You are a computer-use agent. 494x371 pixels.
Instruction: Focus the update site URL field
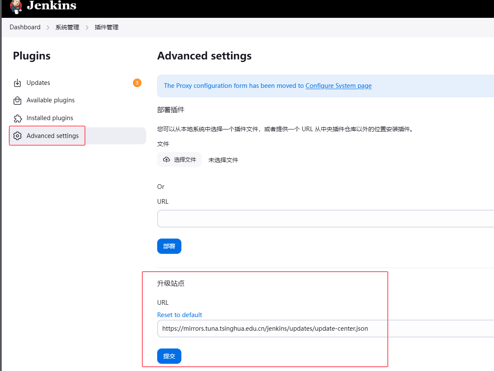point(325,329)
